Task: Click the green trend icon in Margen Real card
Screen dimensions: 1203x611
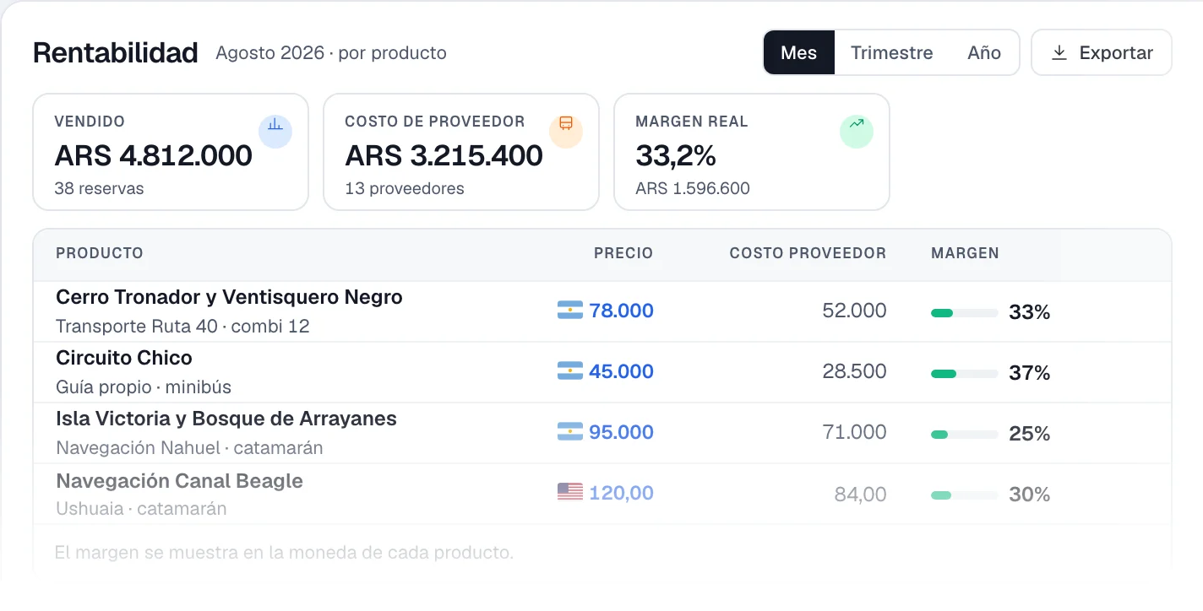Action: [857, 132]
